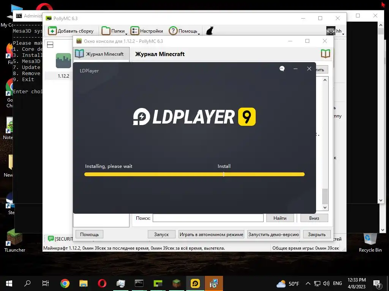
Task: Show hidden system tray icons
Action: coord(308,283)
